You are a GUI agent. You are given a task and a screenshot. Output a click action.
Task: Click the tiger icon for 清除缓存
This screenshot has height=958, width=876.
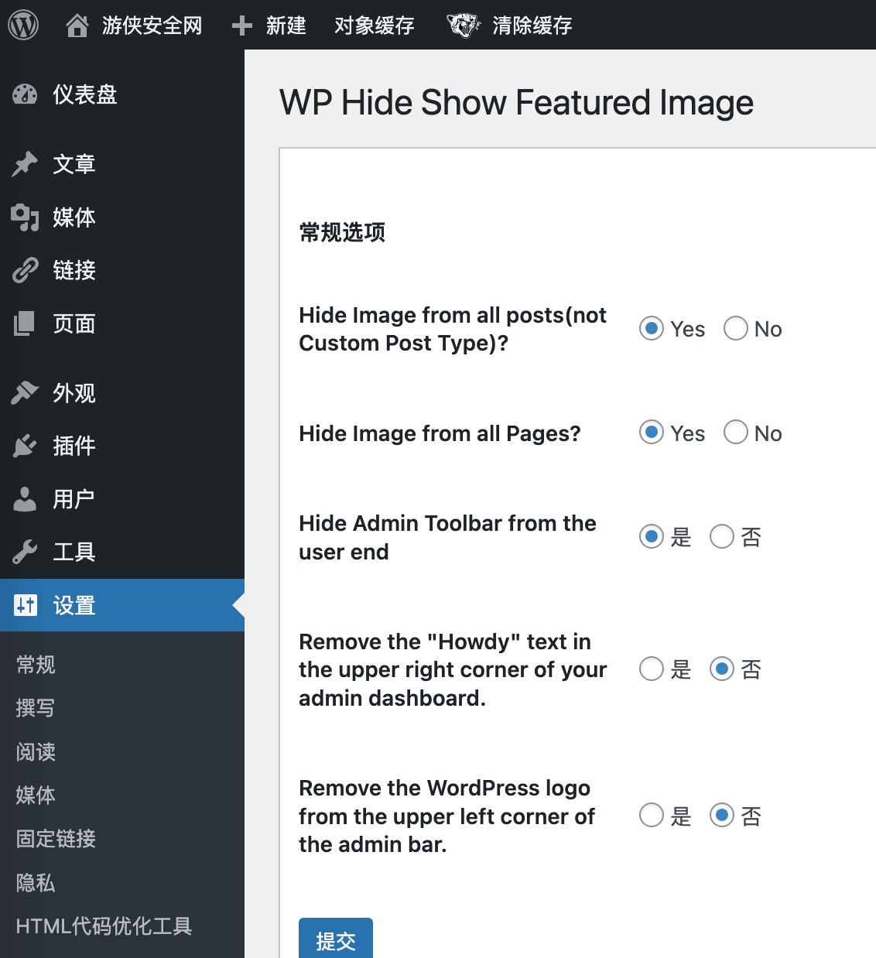(464, 26)
